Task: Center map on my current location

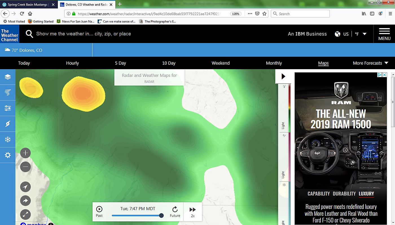Action: tap(25, 187)
